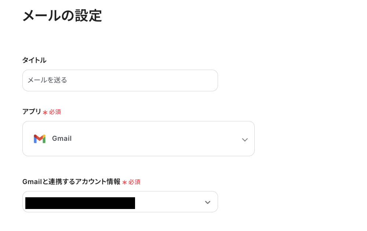Select the Gmail text in app selector
Screen dimensions: 367x231
click(62, 139)
